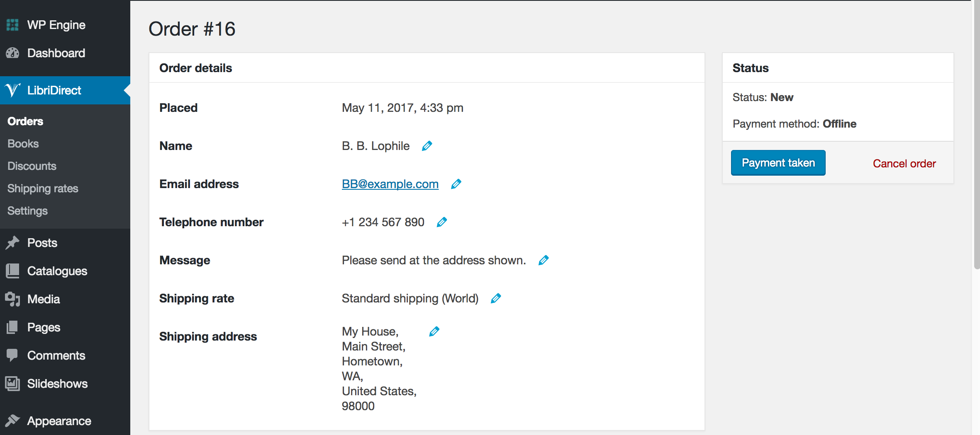Open the BB@example.com email link

pyautogui.click(x=390, y=184)
